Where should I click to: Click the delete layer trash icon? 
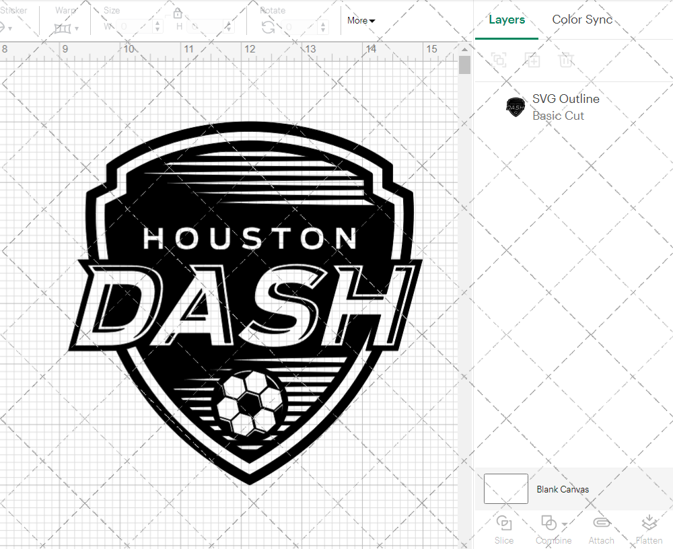pos(566,60)
